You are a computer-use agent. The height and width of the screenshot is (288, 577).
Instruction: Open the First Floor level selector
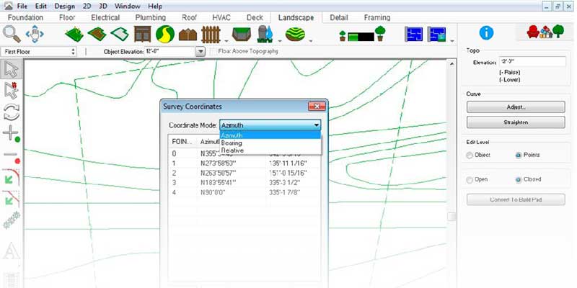pos(39,52)
